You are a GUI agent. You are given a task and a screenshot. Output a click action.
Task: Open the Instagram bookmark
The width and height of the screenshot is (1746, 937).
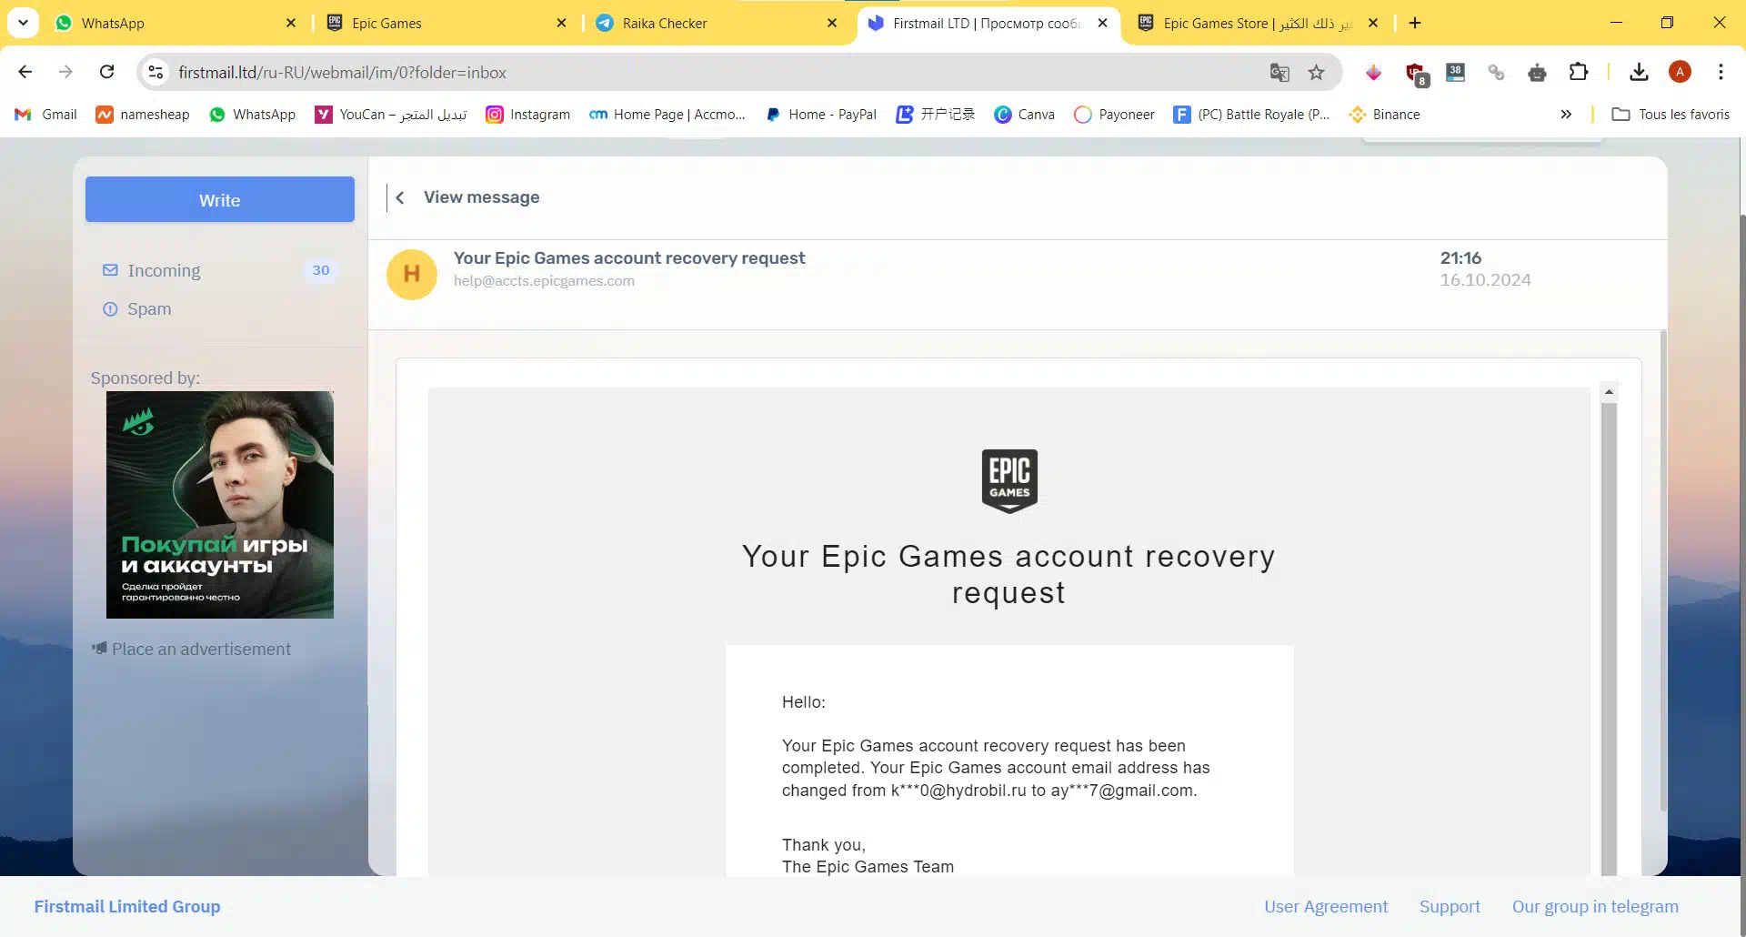click(527, 114)
